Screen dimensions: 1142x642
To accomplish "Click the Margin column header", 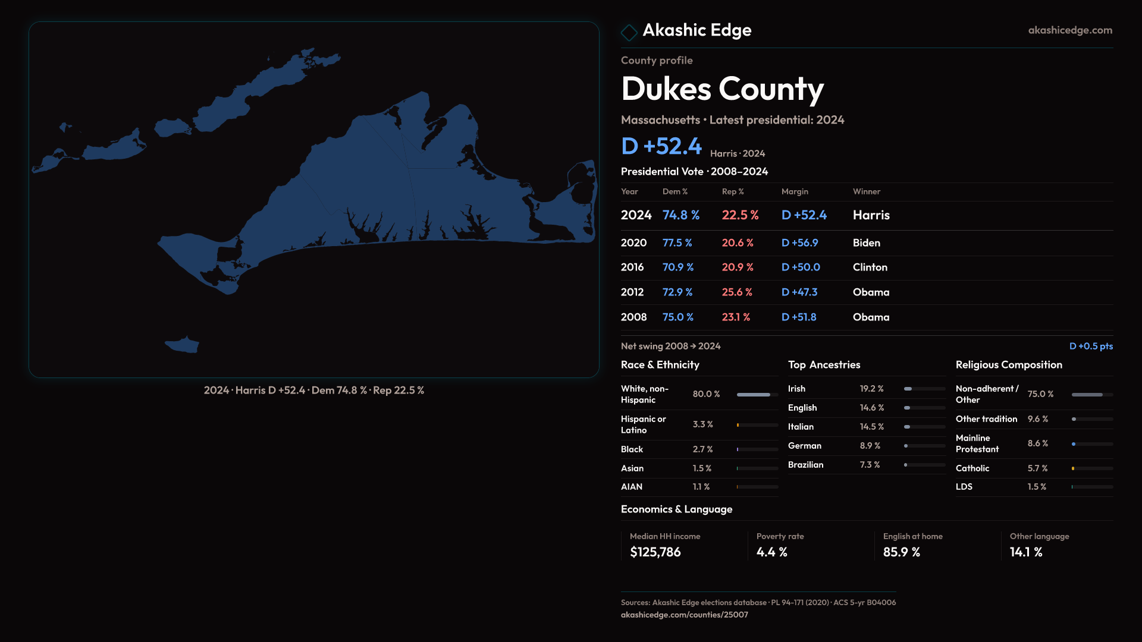I will pyautogui.click(x=795, y=191).
